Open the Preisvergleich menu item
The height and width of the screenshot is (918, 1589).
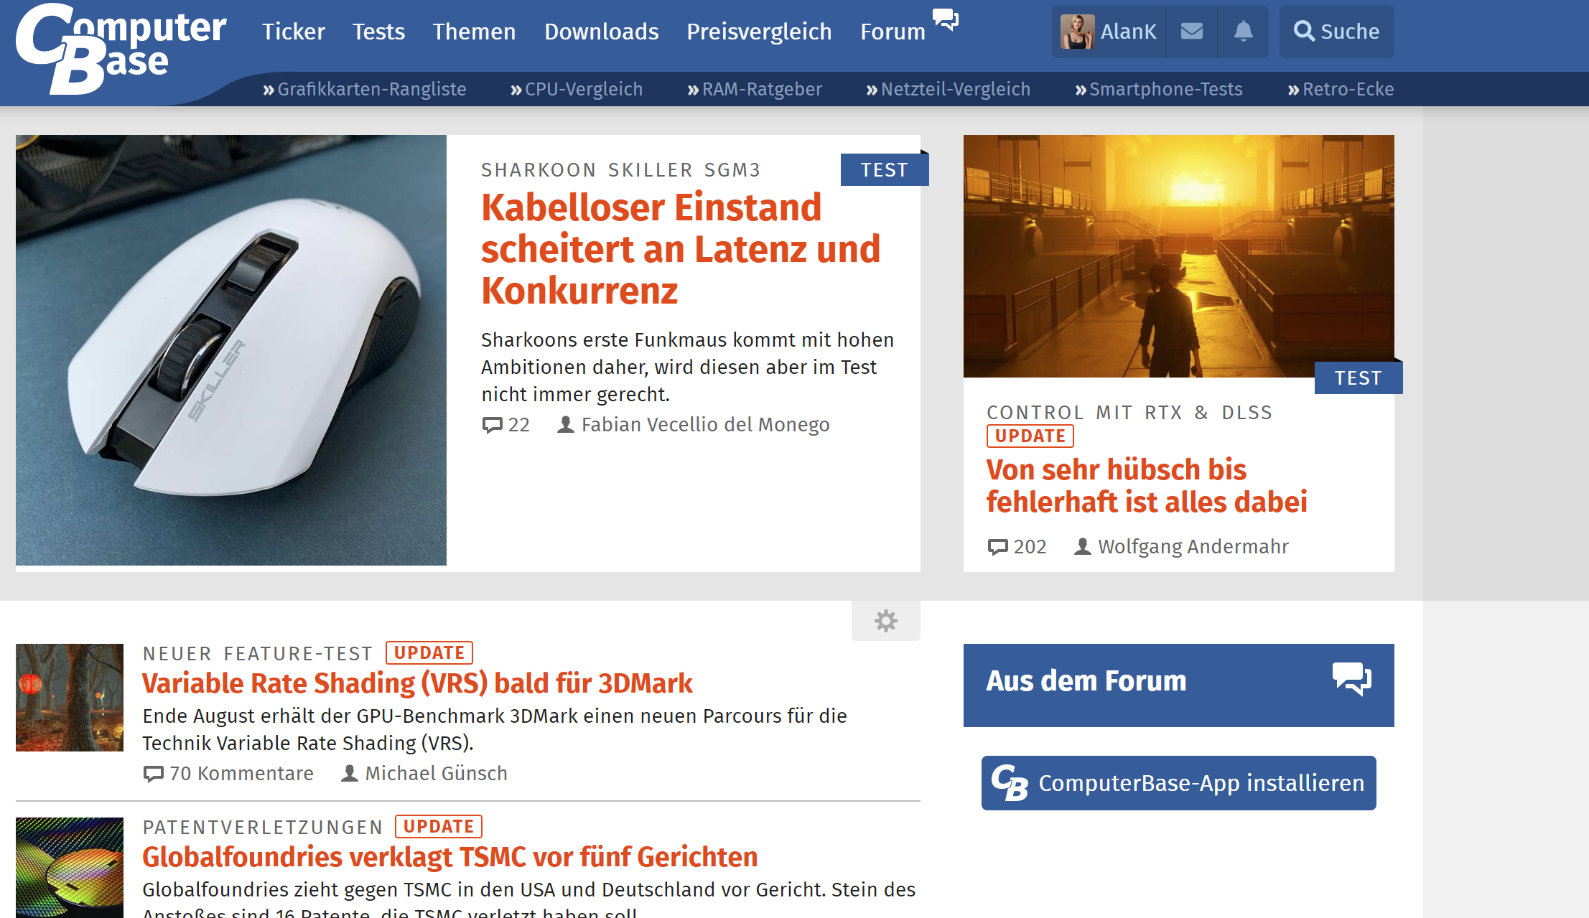759,32
